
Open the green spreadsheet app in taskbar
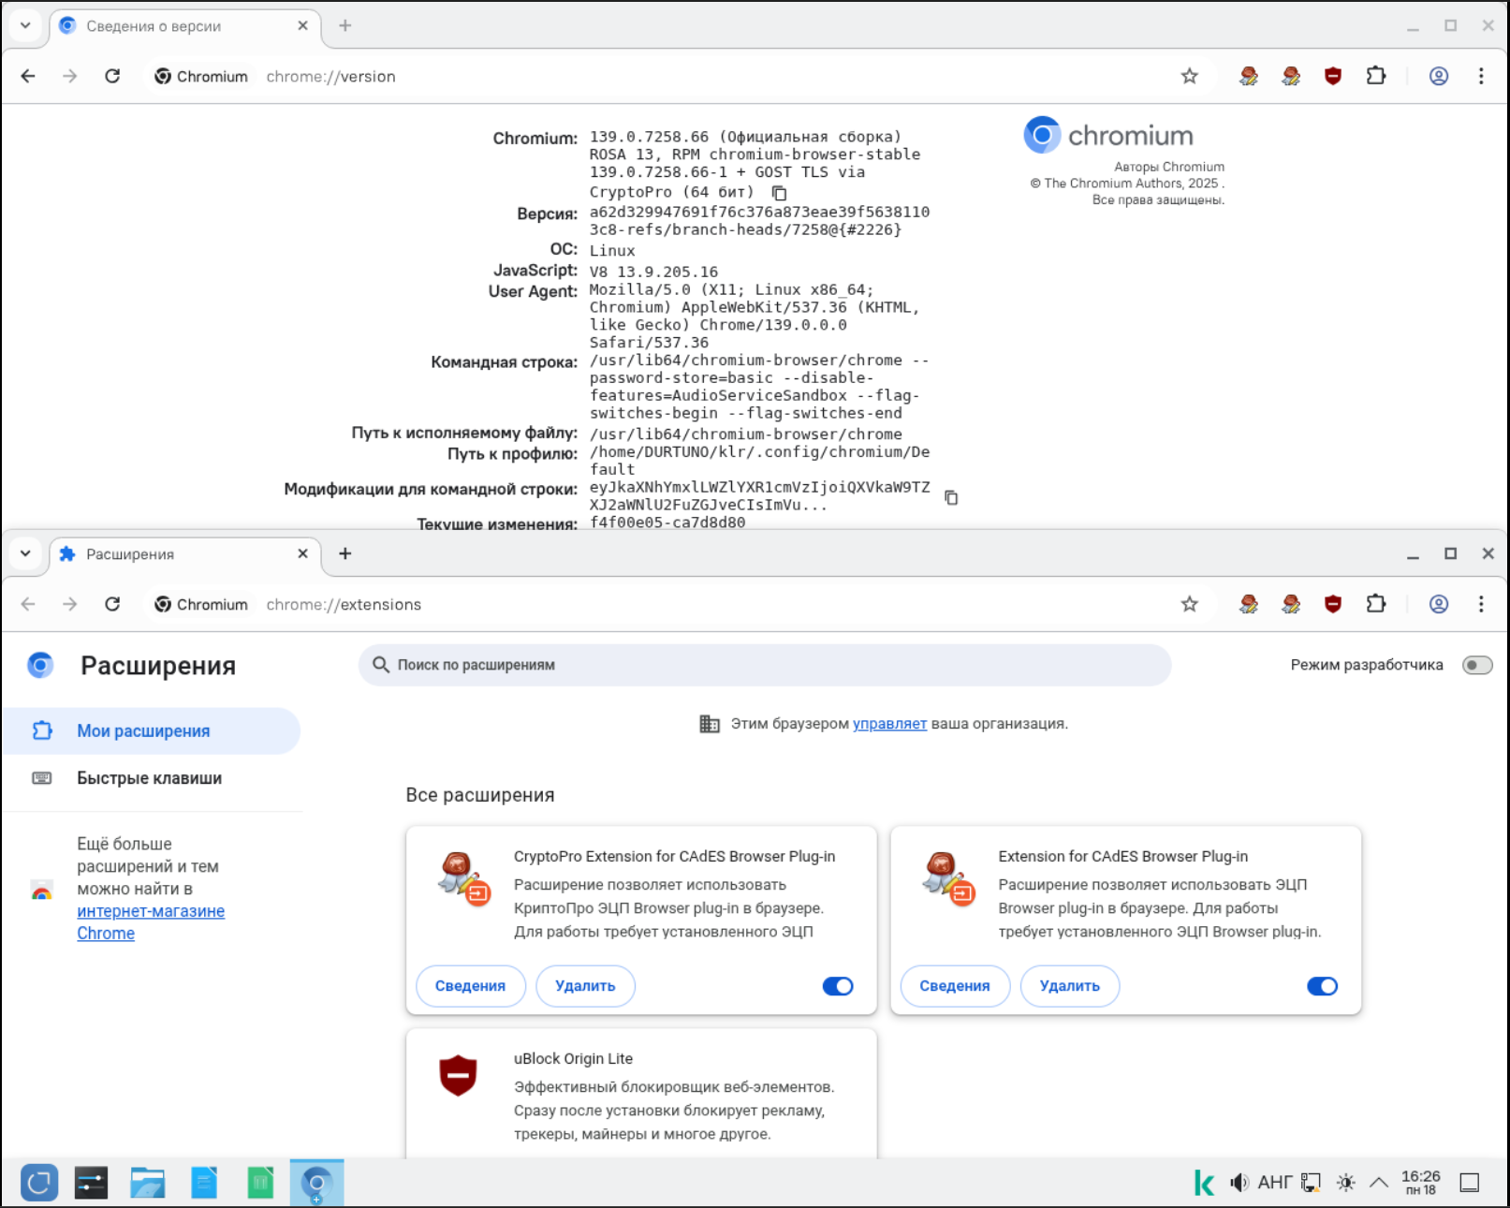point(260,1183)
